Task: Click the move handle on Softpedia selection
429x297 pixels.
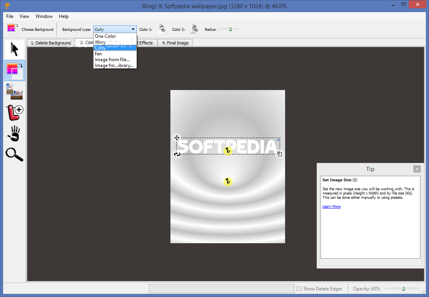Action: click(x=177, y=138)
